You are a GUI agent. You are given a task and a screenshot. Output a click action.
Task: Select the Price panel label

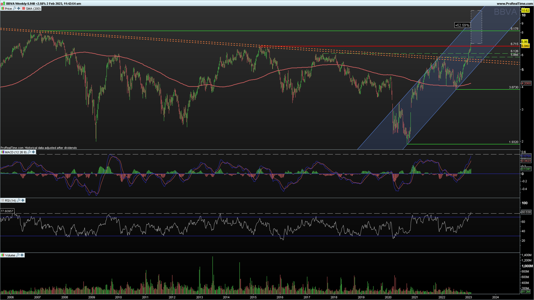(x=8, y=9)
